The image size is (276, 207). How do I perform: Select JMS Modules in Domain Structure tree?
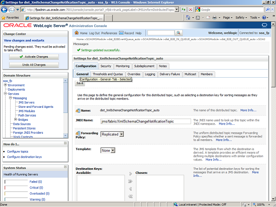pyautogui.click(x=27, y=111)
